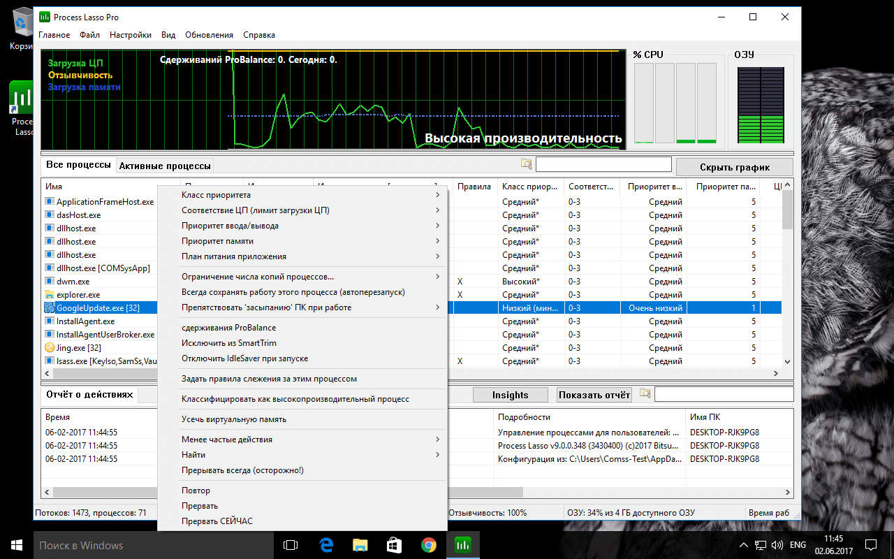Open File Explorer from the taskbar

(x=360, y=545)
